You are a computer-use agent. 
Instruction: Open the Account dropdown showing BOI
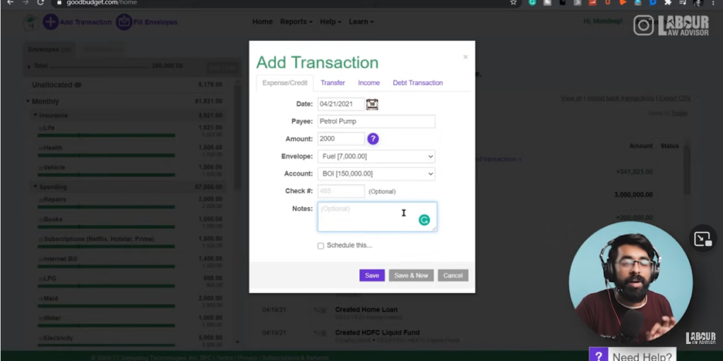coord(376,173)
